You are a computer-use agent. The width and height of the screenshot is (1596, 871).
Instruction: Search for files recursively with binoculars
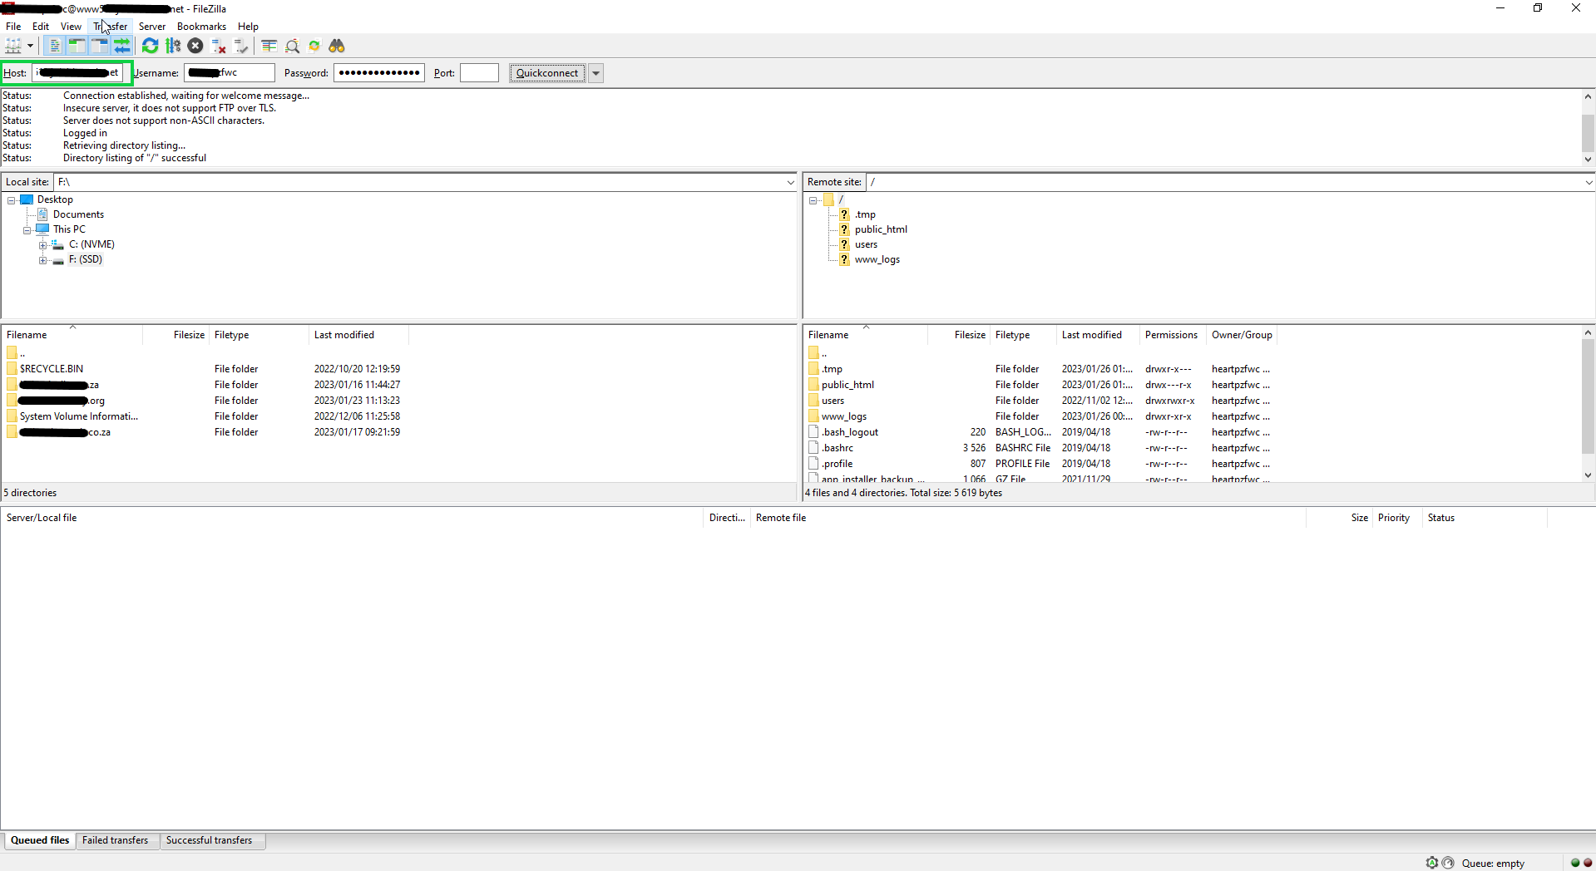337,47
